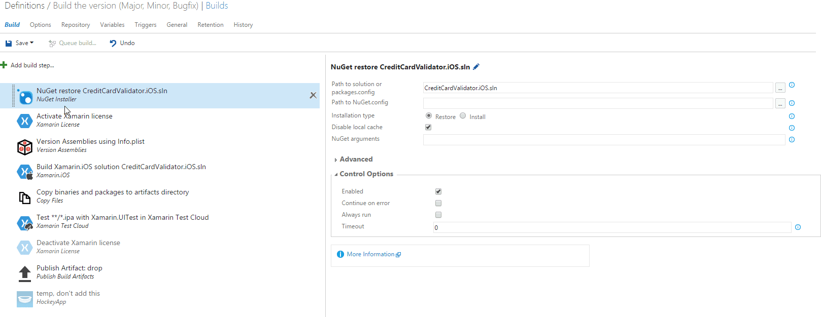Open the General tab
This screenshot has height=317, width=821.
pos(177,25)
